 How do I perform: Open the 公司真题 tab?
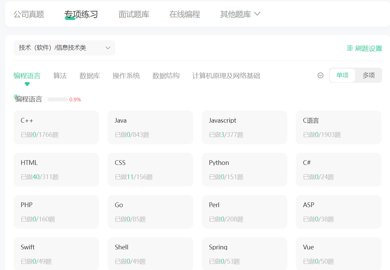(x=29, y=15)
